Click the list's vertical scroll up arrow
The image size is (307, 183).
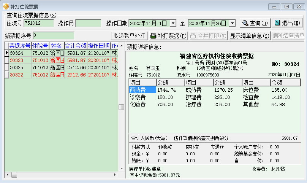[x=122, y=46]
